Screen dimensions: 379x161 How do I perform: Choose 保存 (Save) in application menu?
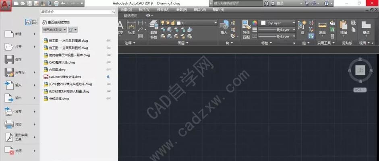point(20,60)
